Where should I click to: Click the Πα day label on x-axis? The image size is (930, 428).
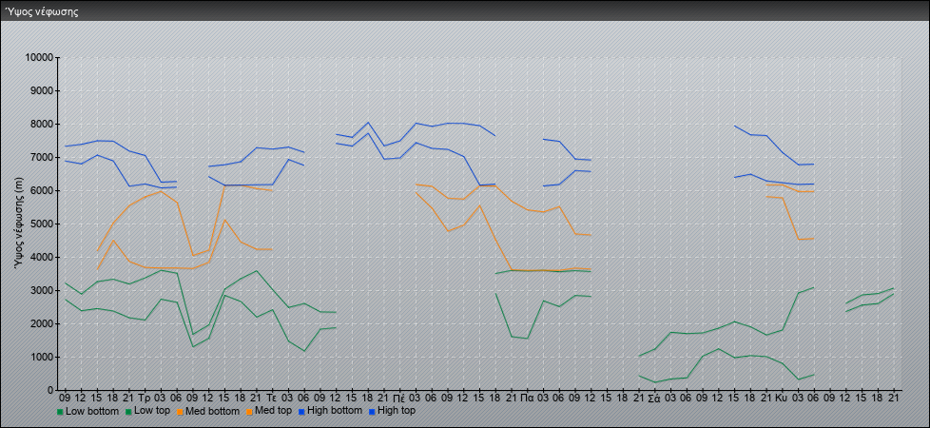(x=527, y=398)
